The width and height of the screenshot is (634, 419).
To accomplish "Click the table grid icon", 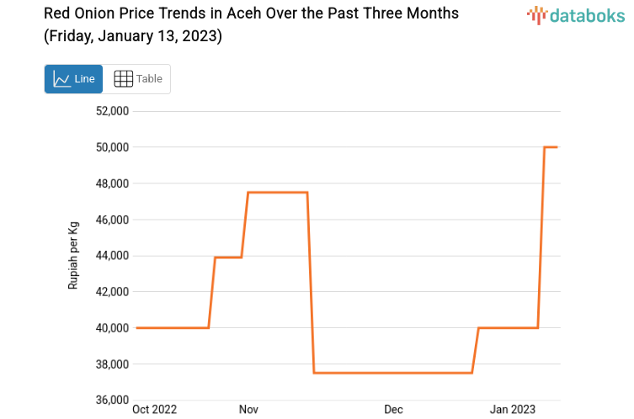I will [124, 79].
